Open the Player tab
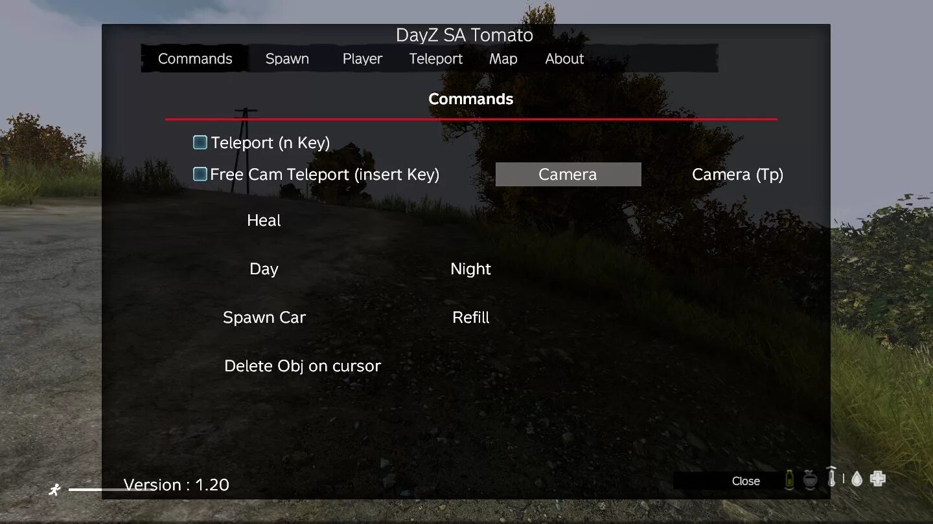This screenshot has width=933, height=524. [362, 59]
